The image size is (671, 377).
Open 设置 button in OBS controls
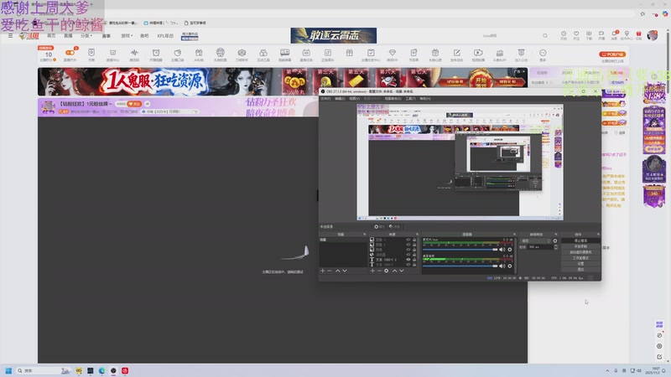coord(580,264)
